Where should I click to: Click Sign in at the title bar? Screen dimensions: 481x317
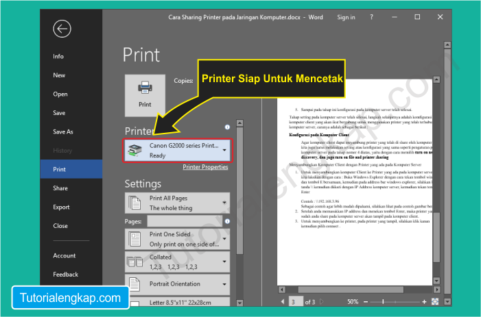coord(346,17)
